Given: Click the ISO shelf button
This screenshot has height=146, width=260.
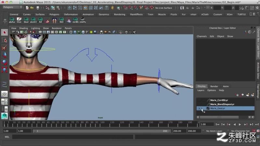Looking at the screenshot, I should coord(61,20).
